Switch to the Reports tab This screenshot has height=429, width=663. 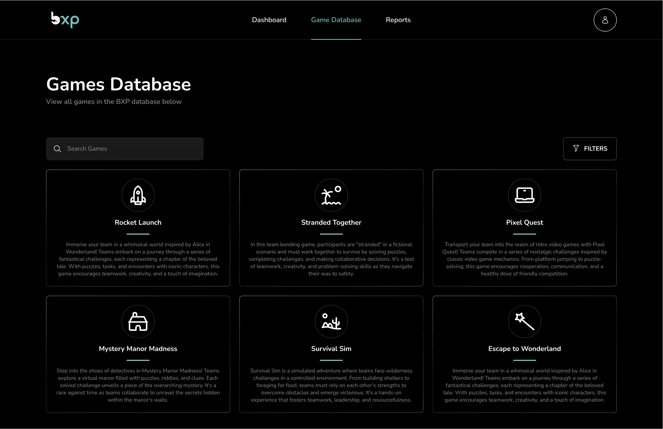point(398,20)
